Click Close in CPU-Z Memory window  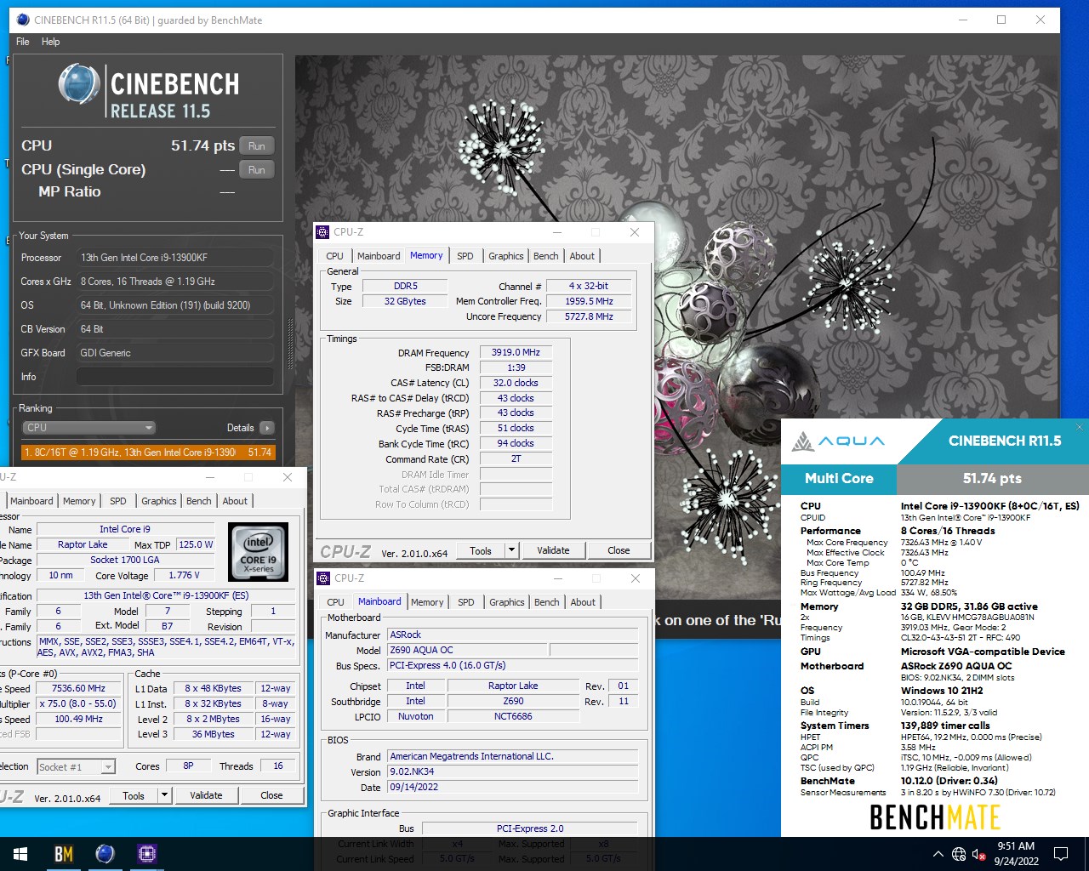pos(619,550)
